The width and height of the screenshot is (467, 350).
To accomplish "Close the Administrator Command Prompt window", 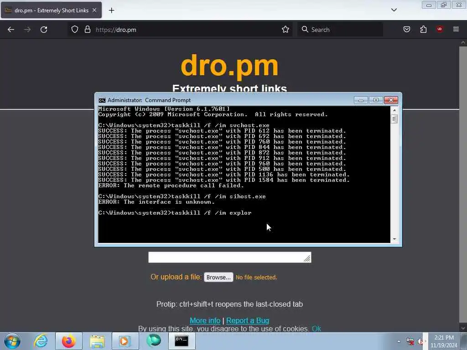I will click(391, 100).
